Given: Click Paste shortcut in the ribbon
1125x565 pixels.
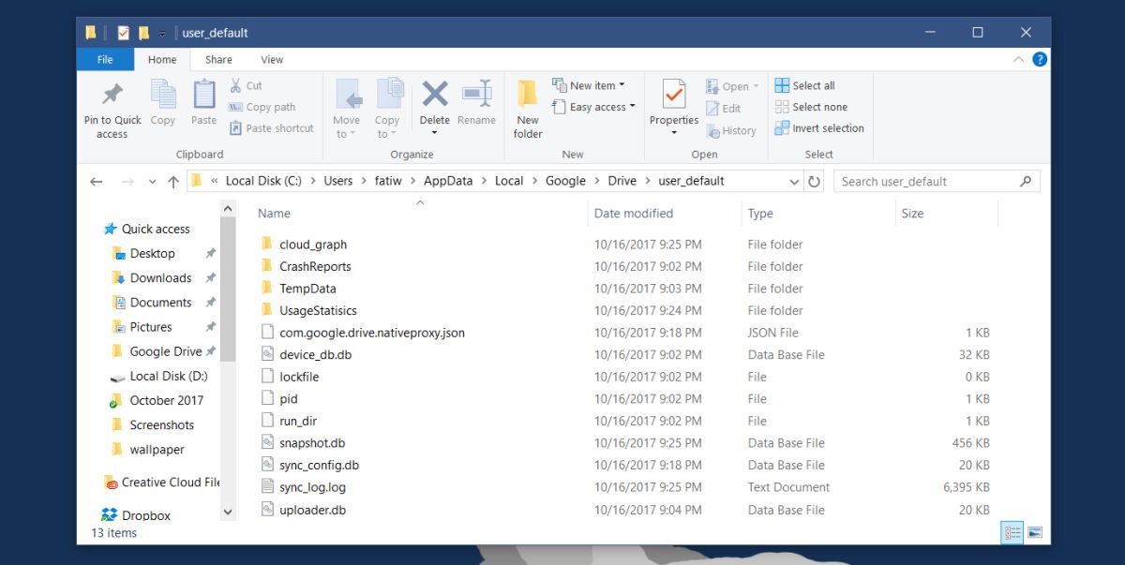Looking at the screenshot, I should coord(271,128).
